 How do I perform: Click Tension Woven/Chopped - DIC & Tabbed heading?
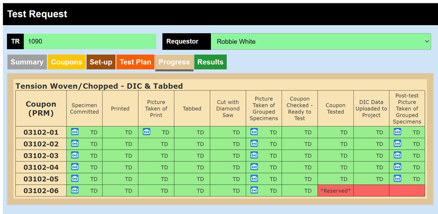tap(99, 86)
